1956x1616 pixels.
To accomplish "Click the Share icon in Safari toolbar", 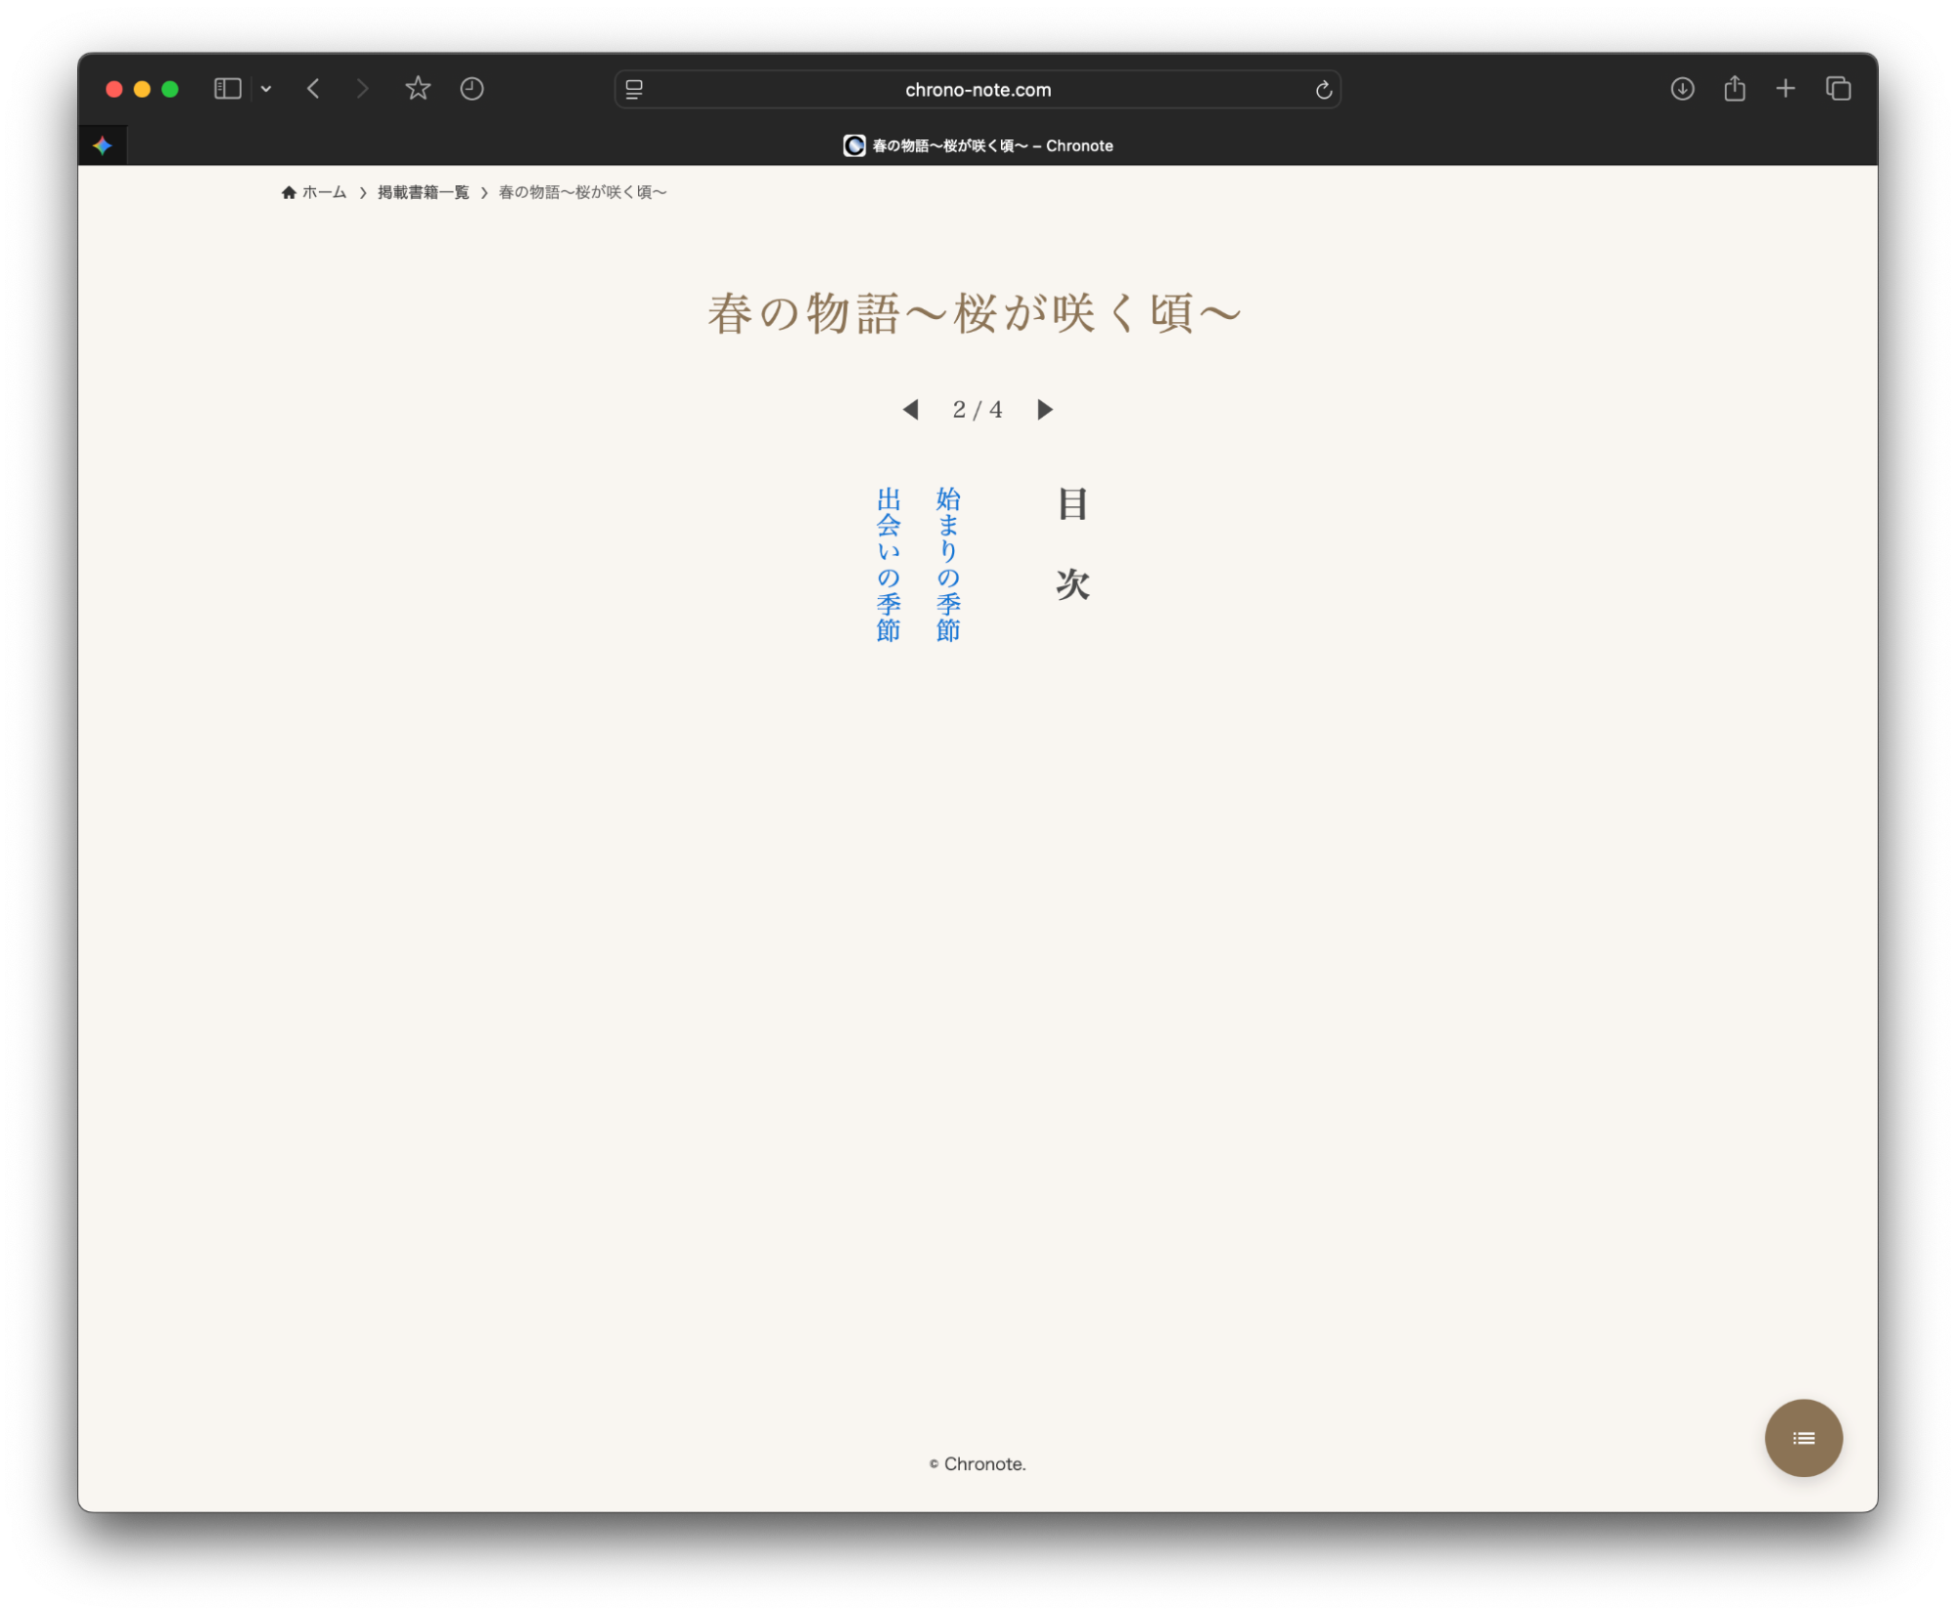I will pyautogui.click(x=1735, y=88).
